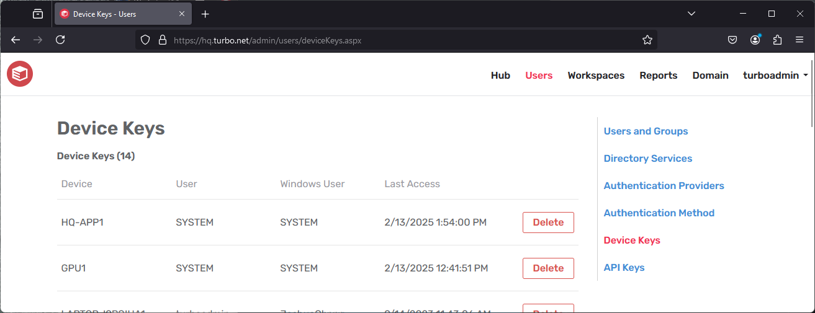Open the Workspaces menu item

click(x=596, y=75)
